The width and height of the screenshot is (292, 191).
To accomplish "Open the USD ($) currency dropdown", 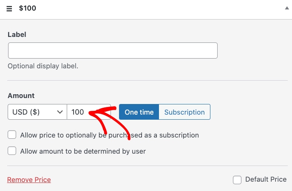I will [x=37, y=112].
